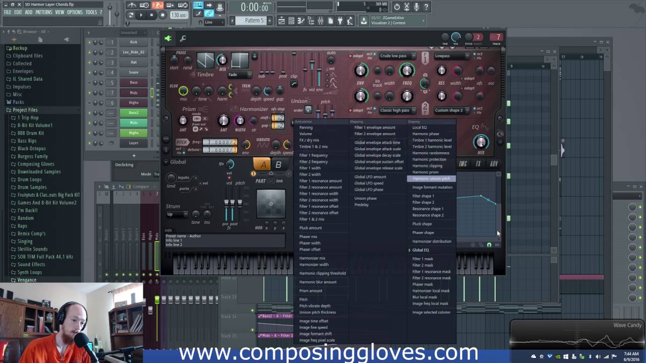Open the question mark help icon

point(426,7)
